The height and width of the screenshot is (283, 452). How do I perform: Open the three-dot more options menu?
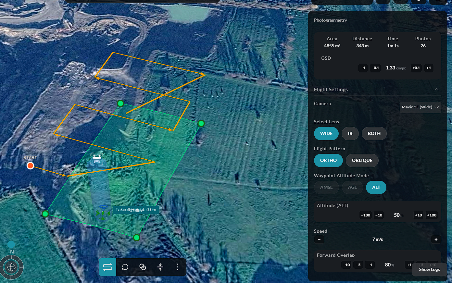tap(178, 267)
